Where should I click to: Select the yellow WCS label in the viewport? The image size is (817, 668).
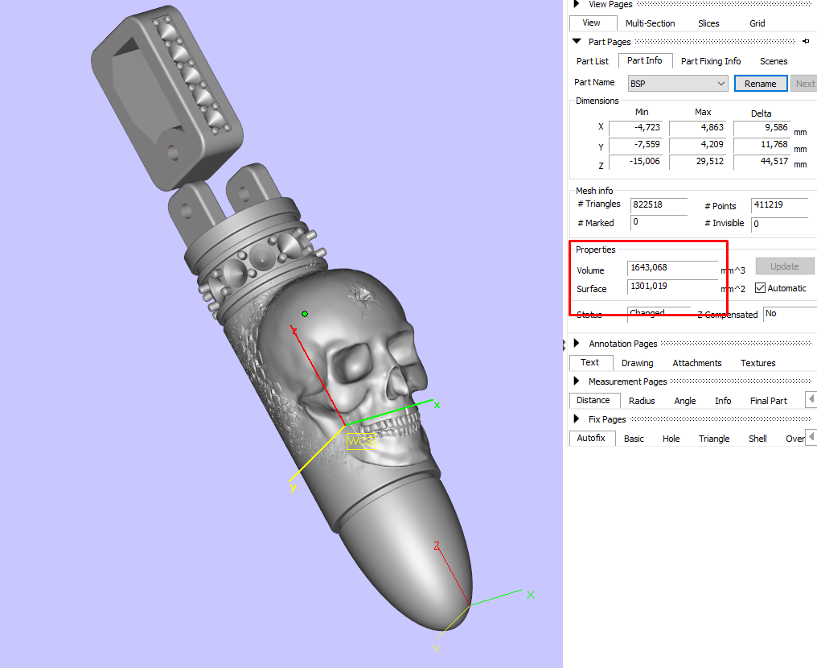point(360,441)
